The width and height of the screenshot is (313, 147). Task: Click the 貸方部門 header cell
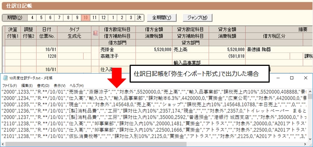pos(190,43)
